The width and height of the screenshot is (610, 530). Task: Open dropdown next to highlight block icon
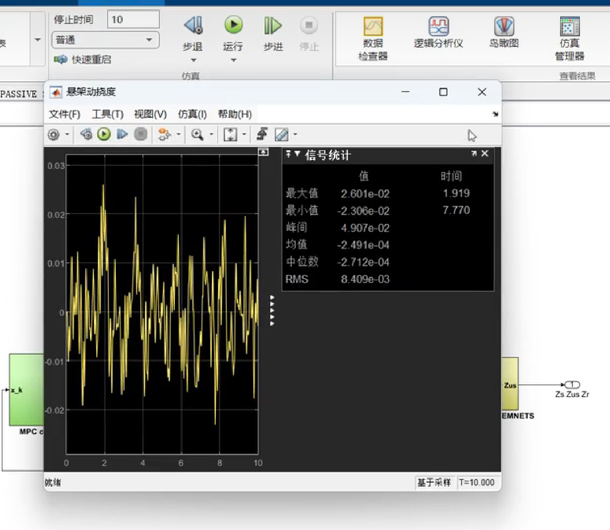tap(178, 134)
